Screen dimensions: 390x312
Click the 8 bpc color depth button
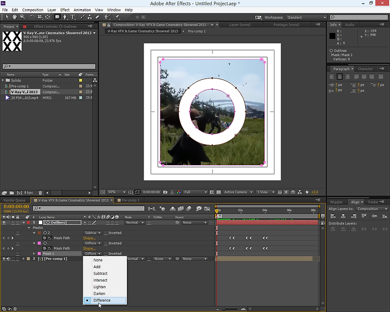(28, 193)
